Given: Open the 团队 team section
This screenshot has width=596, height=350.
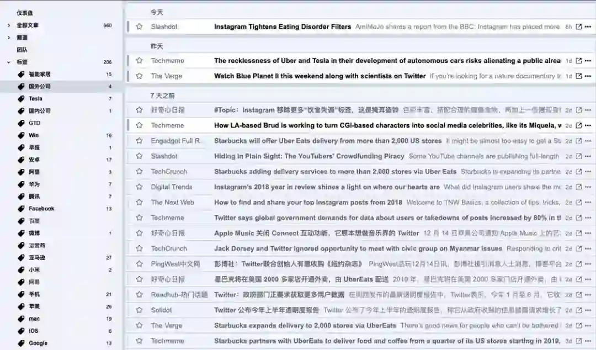Looking at the screenshot, I should click(22, 50).
